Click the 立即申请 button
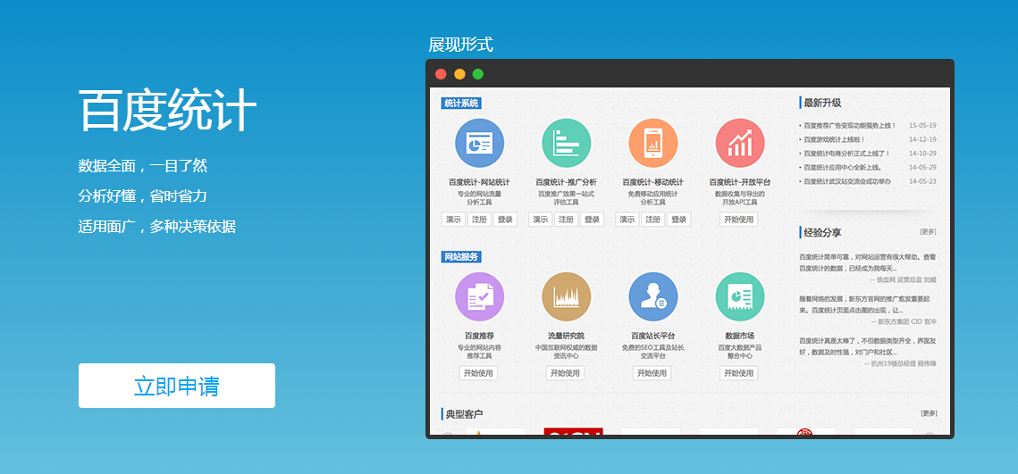This screenshot has height=474, width=1018. pos(177,386)
